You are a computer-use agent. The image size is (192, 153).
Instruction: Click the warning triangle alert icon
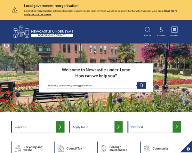tap(15, 10)
